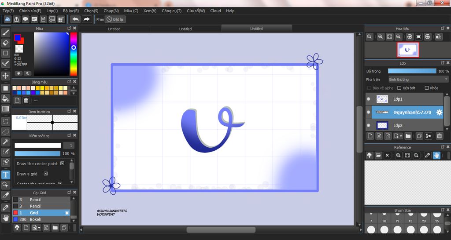Screen dimensions: 451x240
Task: Open the Tệp(F) menu
Action: tap(8, 11)
